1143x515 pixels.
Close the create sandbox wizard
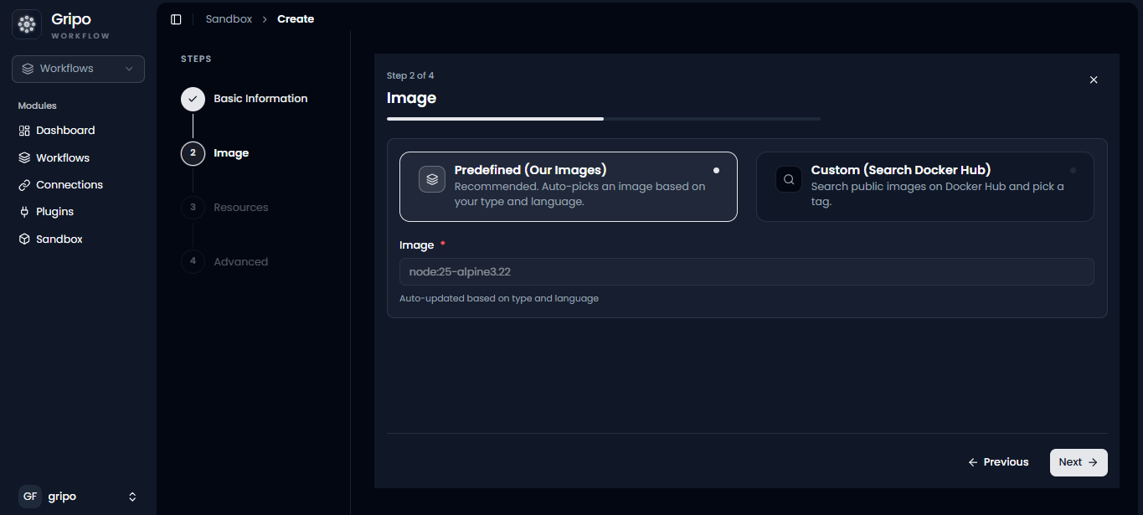1094,80
